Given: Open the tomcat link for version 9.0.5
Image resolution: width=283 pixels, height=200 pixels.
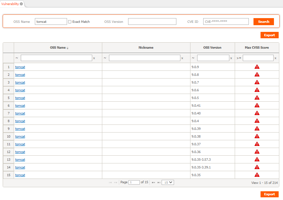Looking at the screenshot, I should pos(20,98).
